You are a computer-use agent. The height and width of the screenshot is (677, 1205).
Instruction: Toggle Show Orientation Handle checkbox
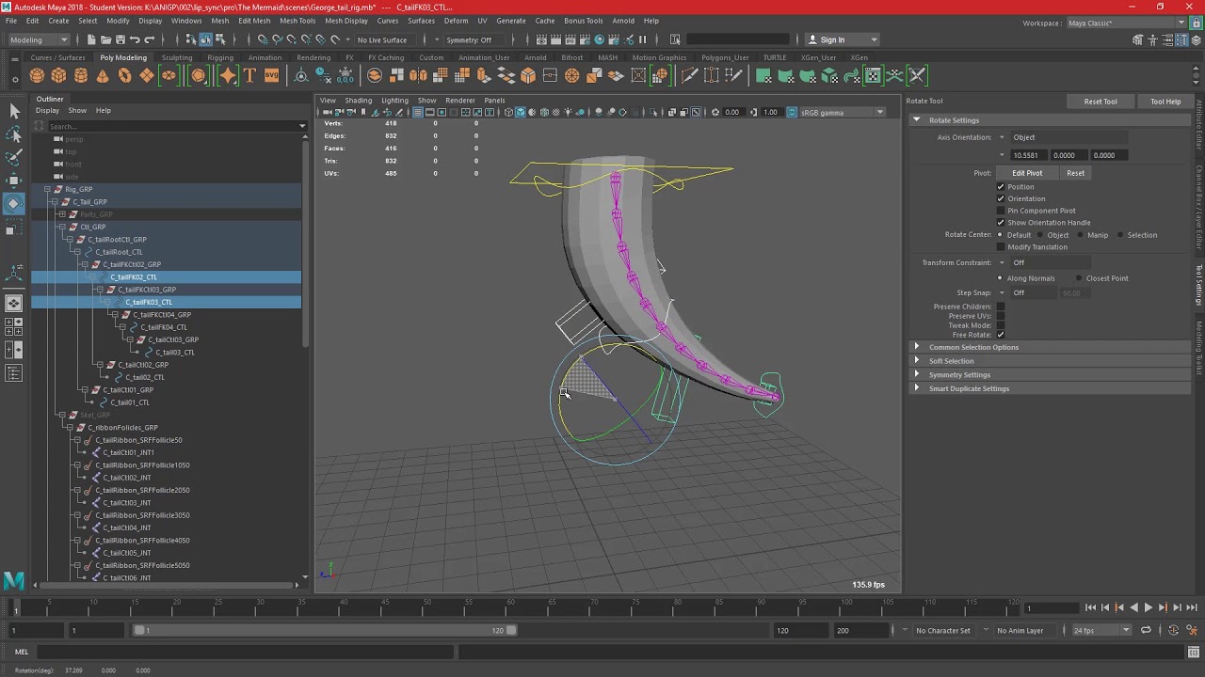tap(1001, 223)
